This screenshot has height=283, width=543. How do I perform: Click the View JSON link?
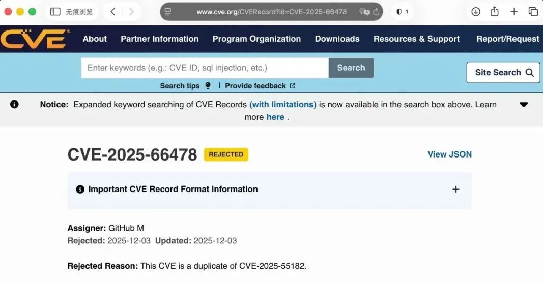(x=449, y=154)
